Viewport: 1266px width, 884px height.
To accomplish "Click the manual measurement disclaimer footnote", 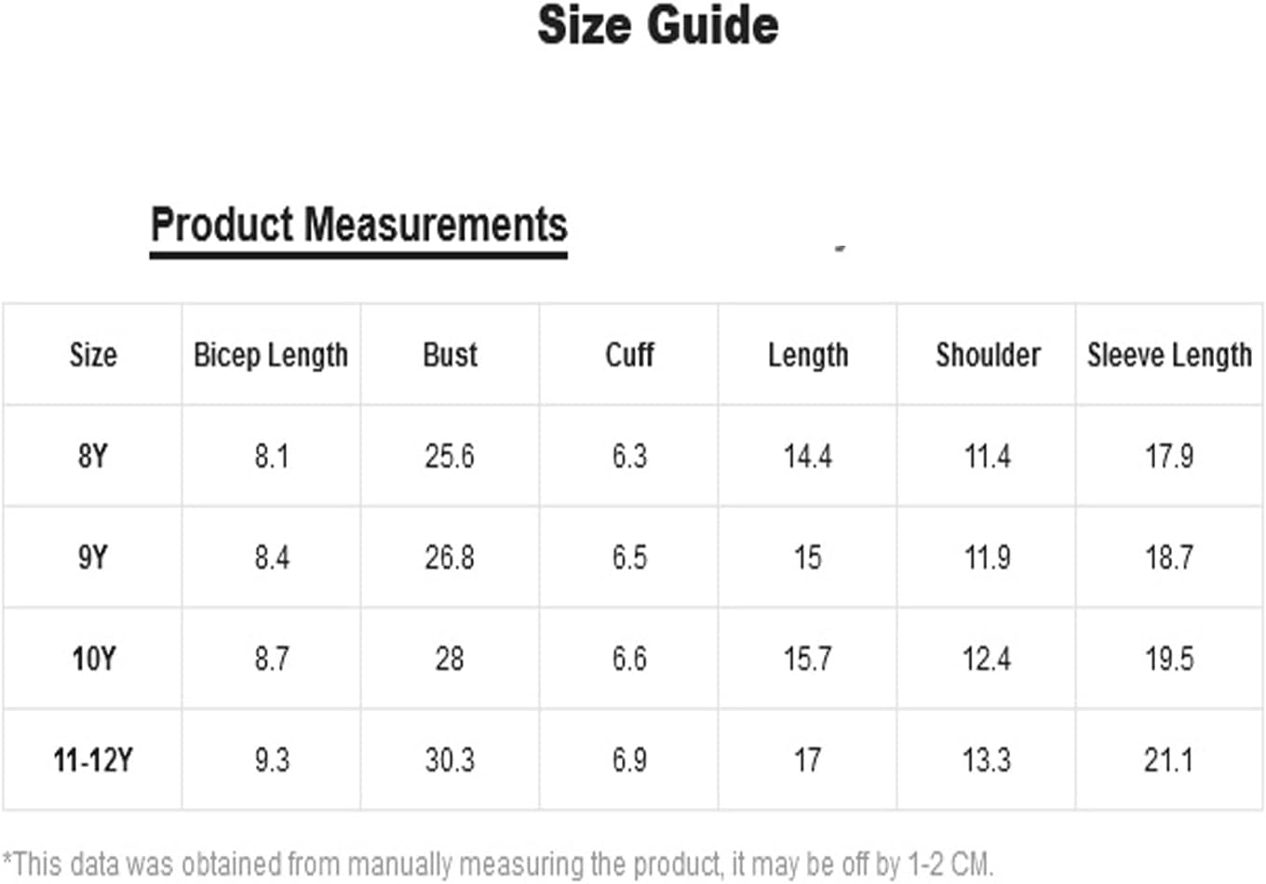I will (498, 864).
